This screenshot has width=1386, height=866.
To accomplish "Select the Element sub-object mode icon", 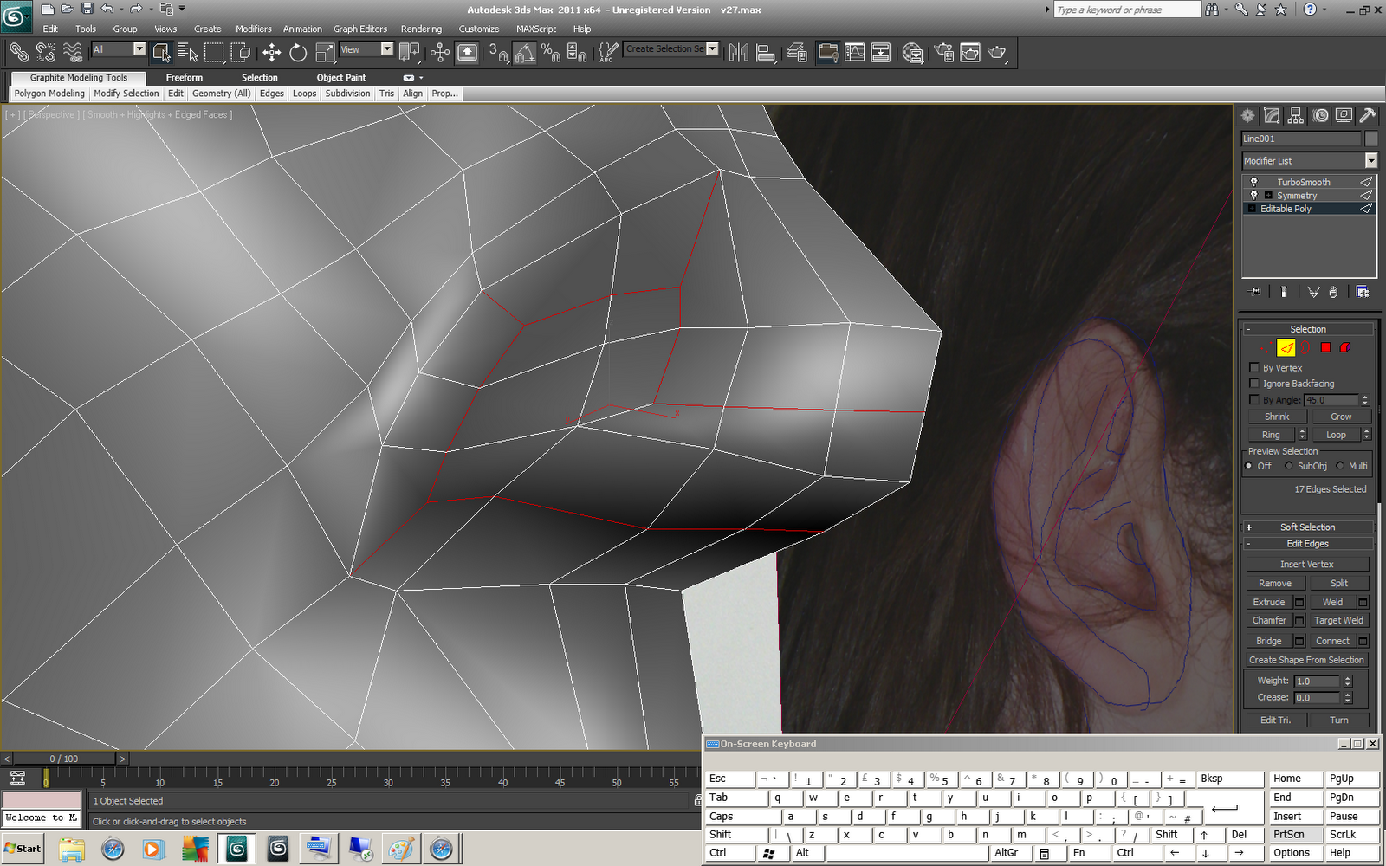I will [x=1344, y=348].
